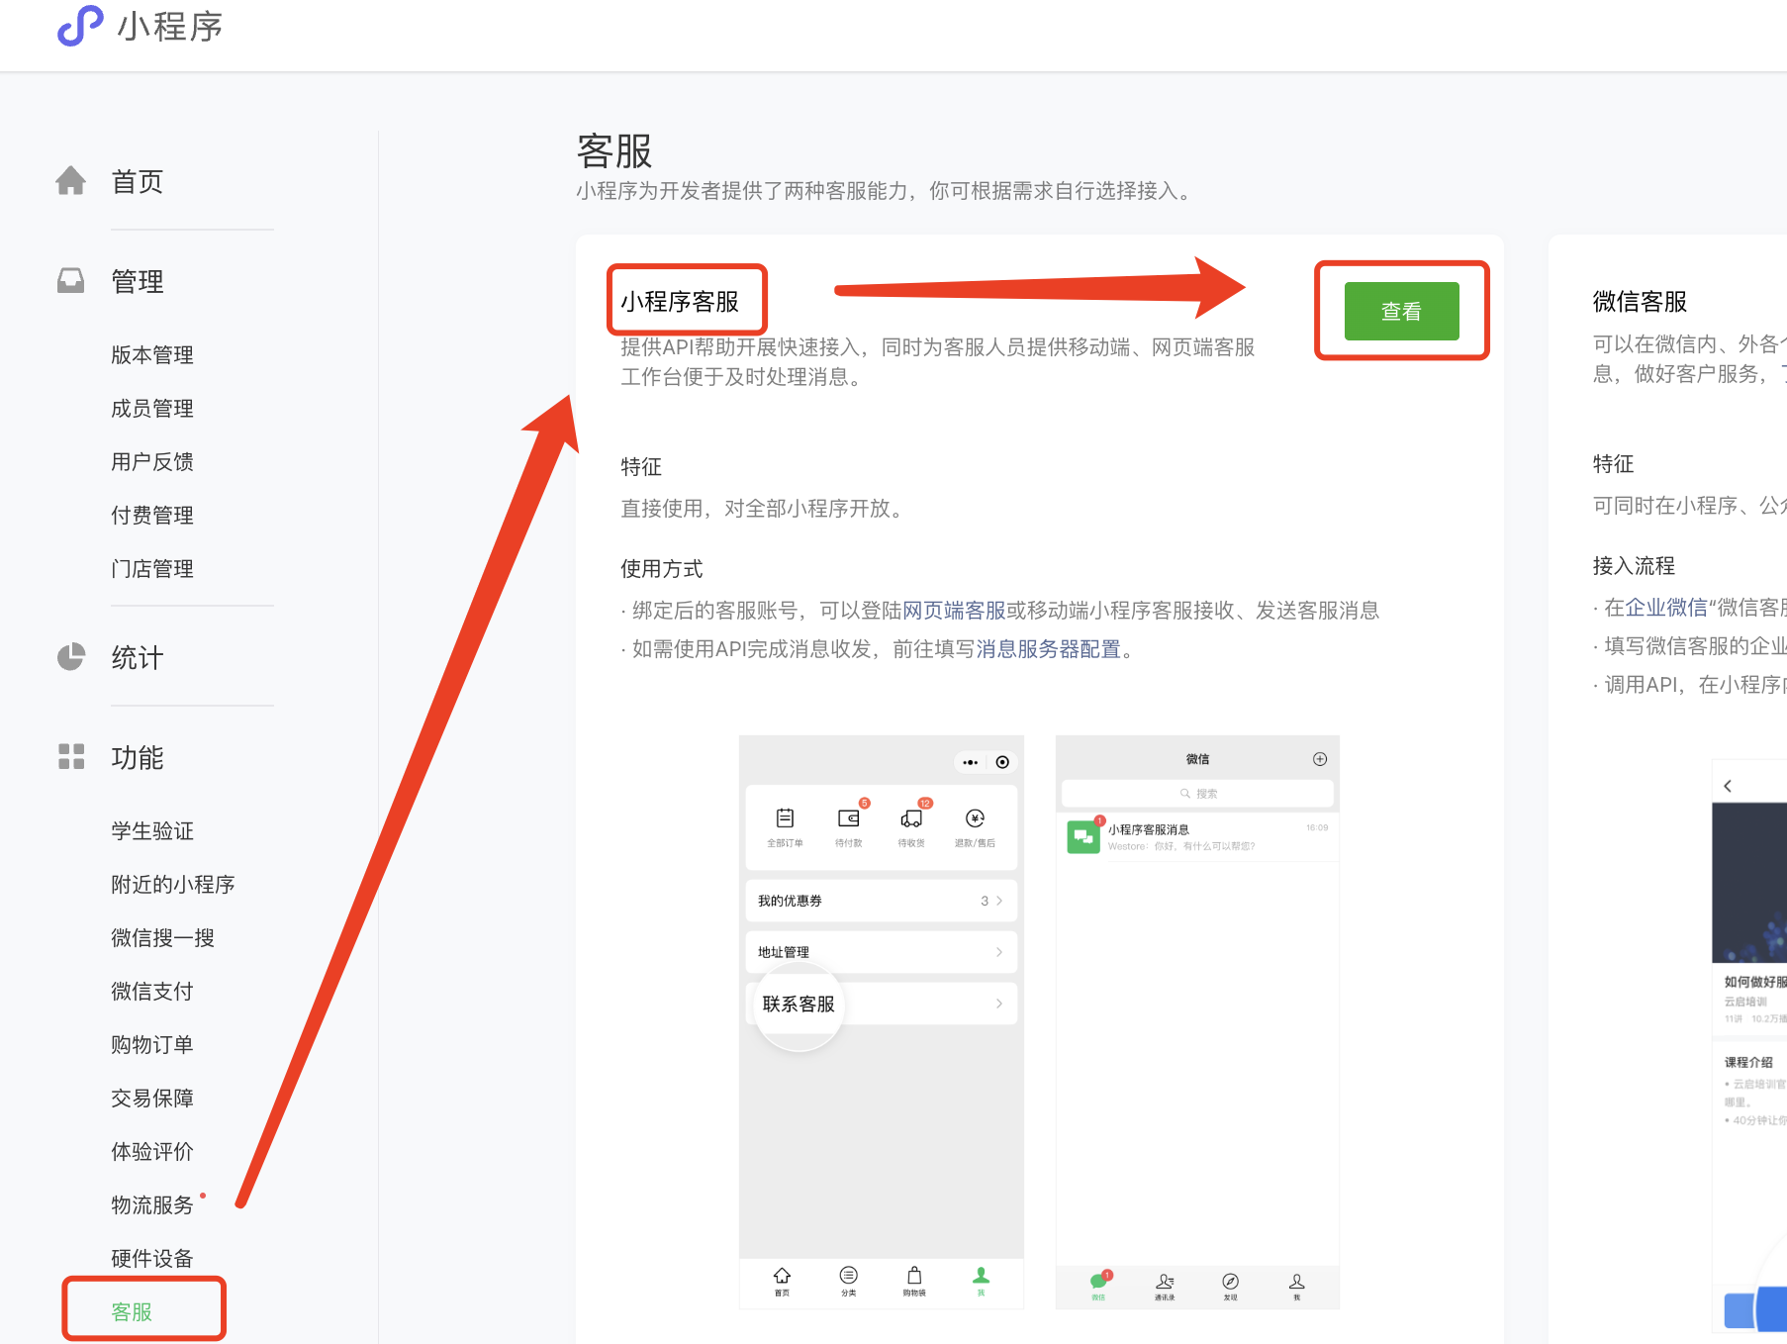The height and width of the screenshot is (1344, 1787).
Task: Click the 搜索 field in 微信 preview
Action: (1197, 794)
